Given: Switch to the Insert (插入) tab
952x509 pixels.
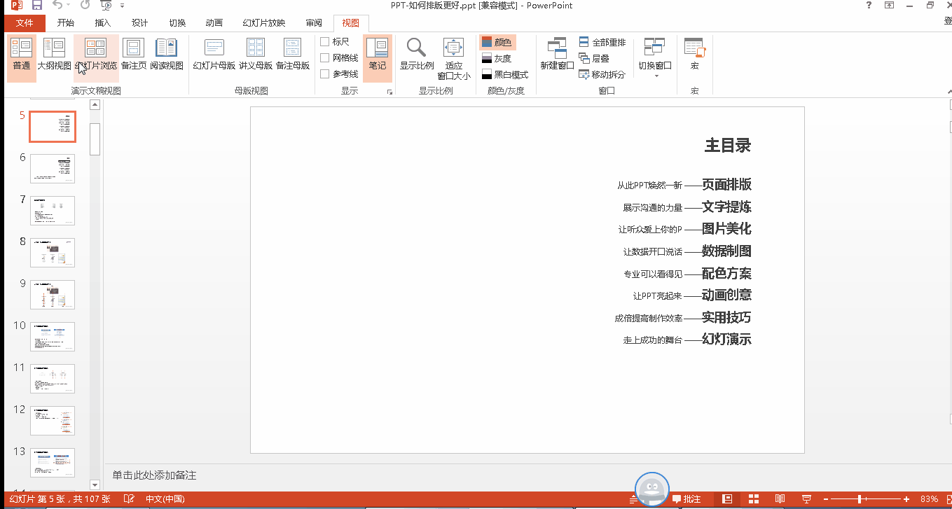Looking at the screenshot, I should pyautogui.click(x=102, y=23).
